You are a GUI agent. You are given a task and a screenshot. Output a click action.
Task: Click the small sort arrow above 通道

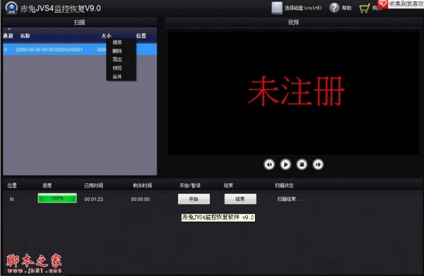(x=9, y=29)
